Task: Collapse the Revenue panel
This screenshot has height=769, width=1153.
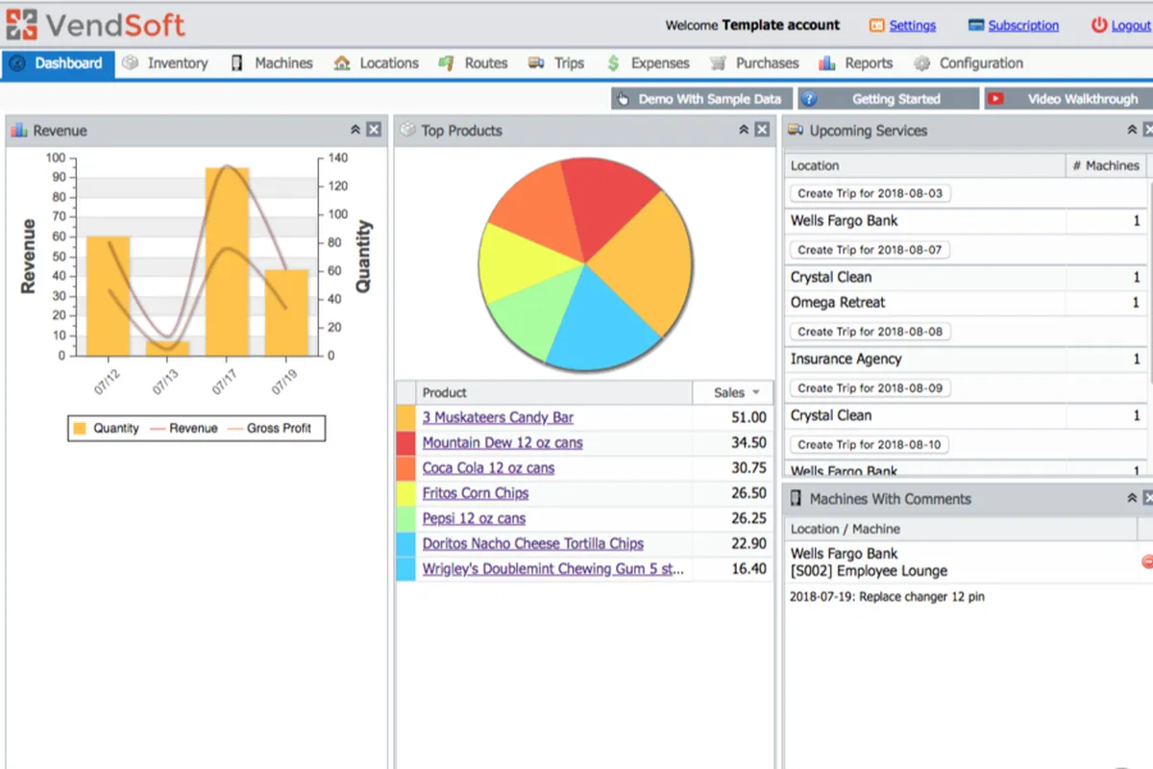Action: coord(355,130)
